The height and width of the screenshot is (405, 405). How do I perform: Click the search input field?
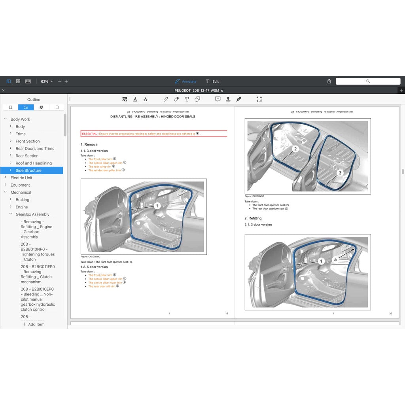368,81
